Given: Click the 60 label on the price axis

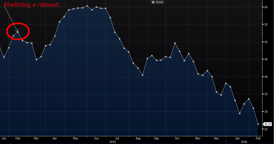Looking at the screenshot, I should (266, 7).
